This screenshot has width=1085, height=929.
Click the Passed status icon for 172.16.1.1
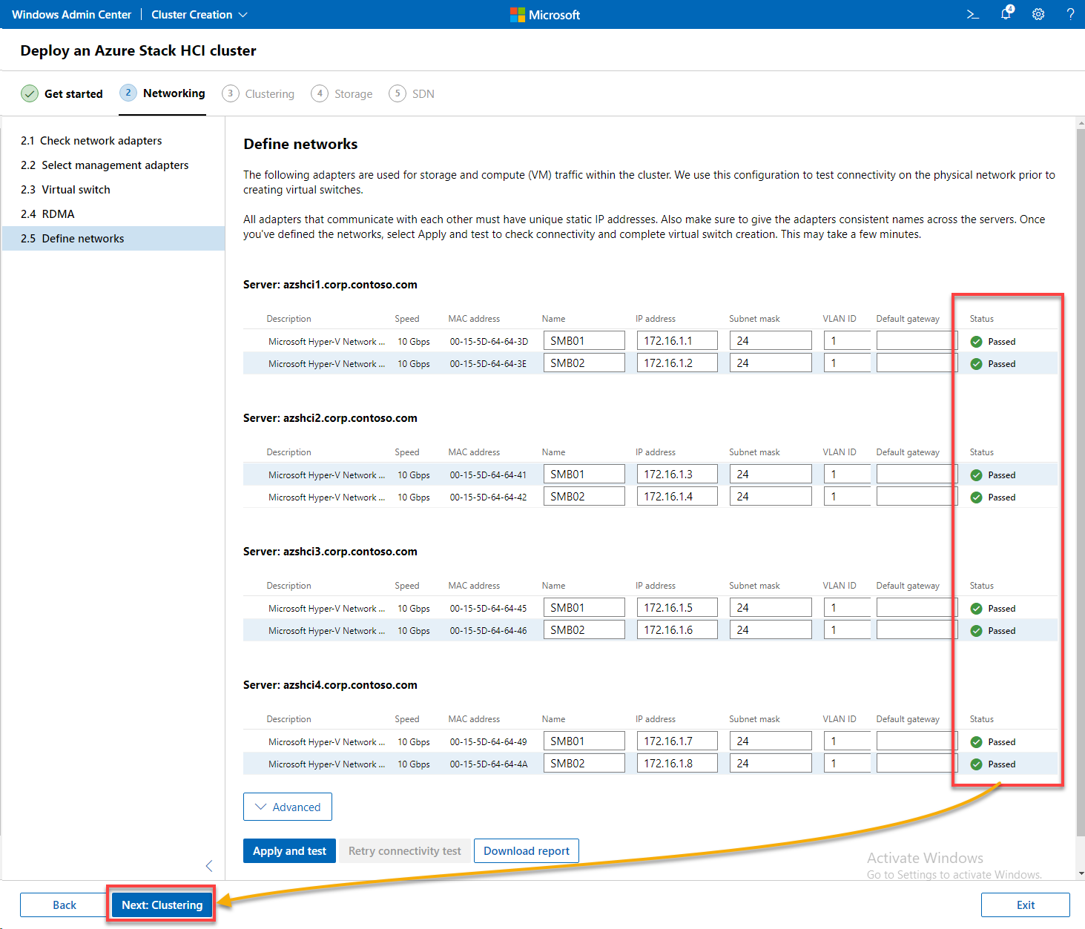[x=976, y=342]
